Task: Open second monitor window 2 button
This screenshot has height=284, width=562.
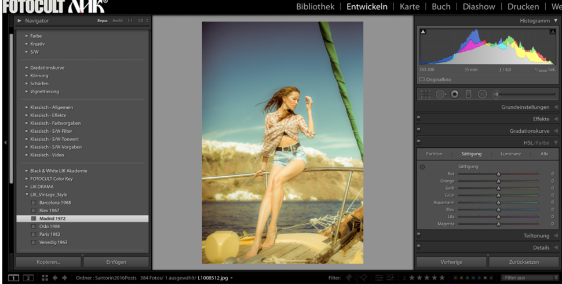Action: (x=28, y=278)
